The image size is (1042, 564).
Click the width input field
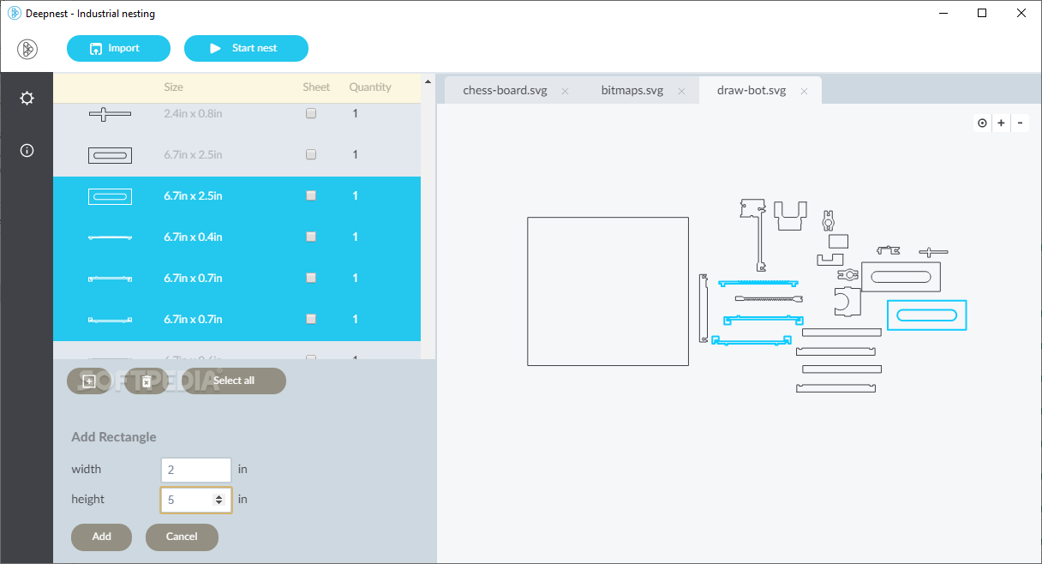pos(196,470)
